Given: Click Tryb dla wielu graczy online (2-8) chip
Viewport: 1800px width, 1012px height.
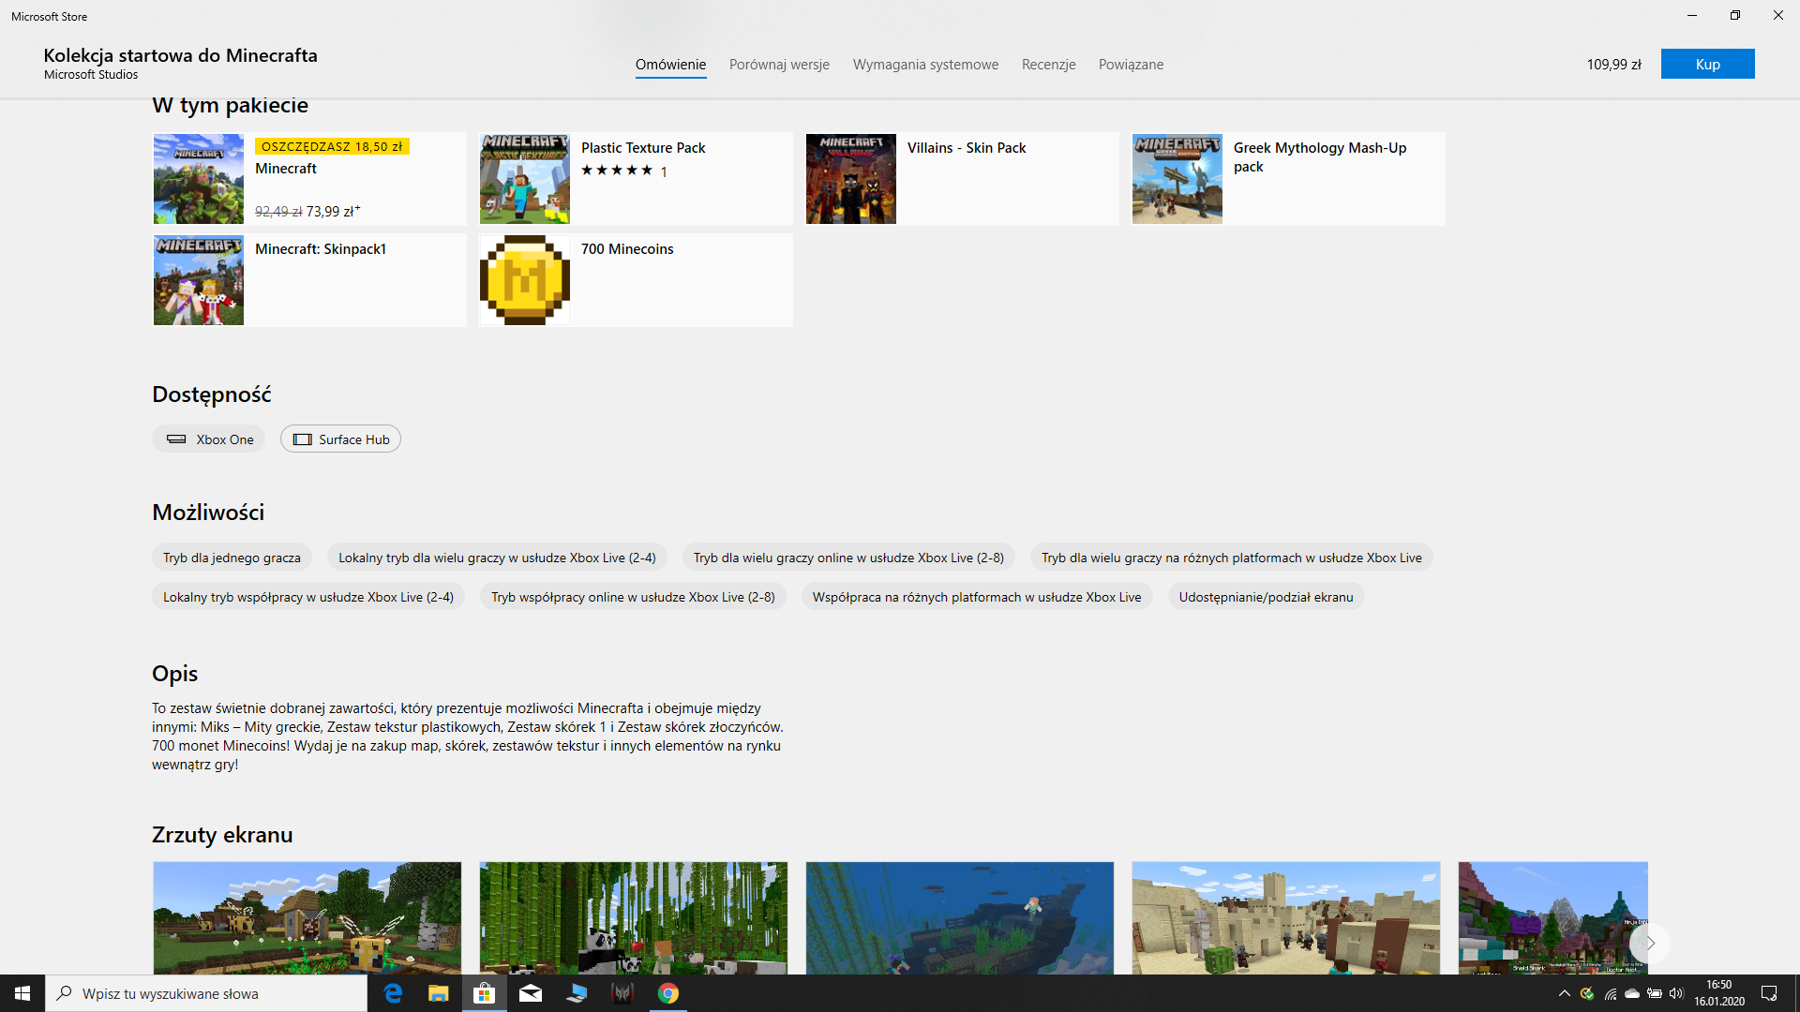Looking at the screenshot, I should (x=848, y=558).
